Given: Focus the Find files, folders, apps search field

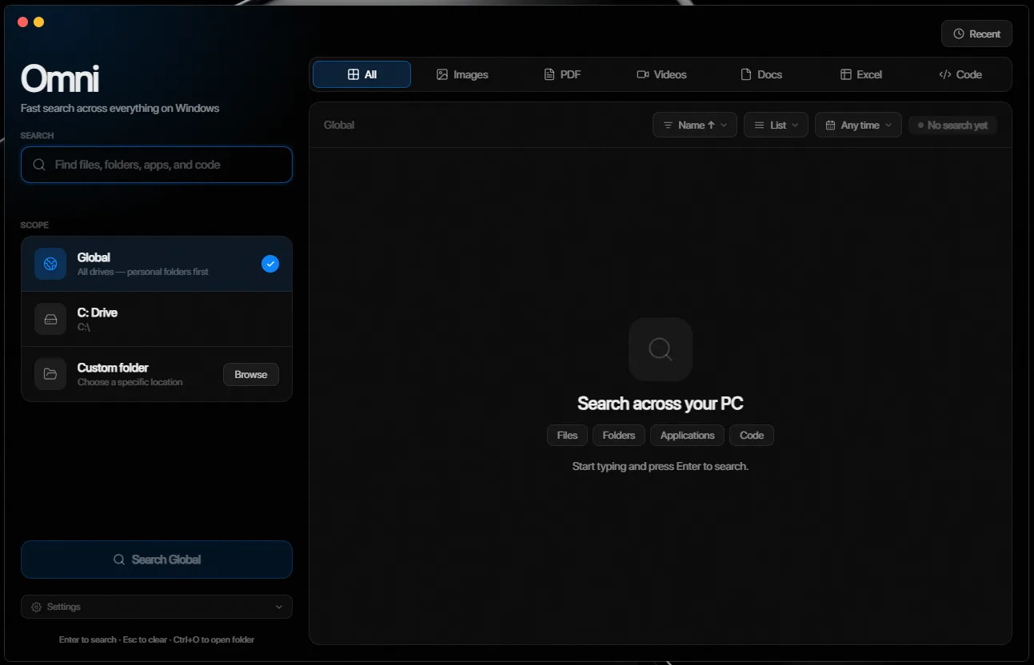Looking at the screenshot, I should click(x=157, y=165).
